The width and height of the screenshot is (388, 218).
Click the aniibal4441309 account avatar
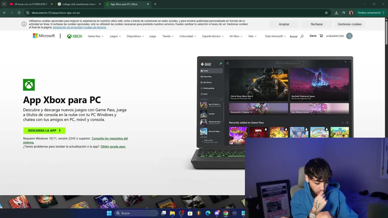tap(349, 36)
